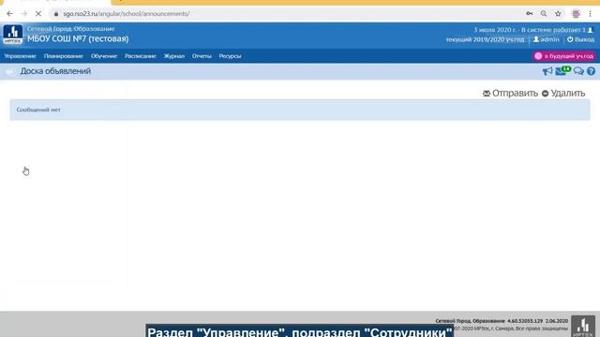The height and width of the screenshot is (337, 600).
Task: Click the lock icon in address bar
Action: [56, 14]
